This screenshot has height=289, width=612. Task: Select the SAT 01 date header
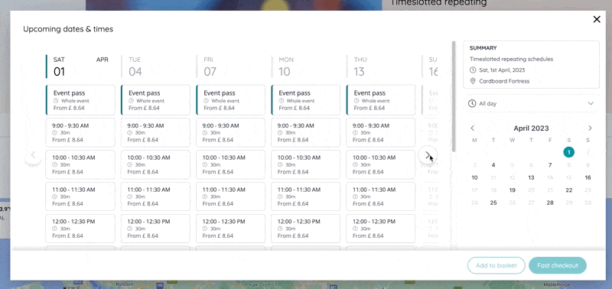[81, 67]
